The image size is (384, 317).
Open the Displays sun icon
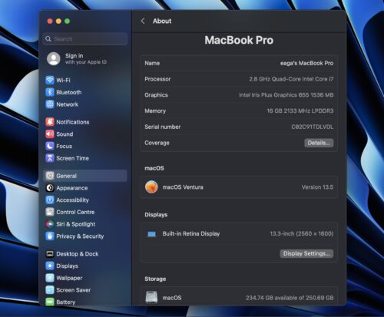(50, 266)
